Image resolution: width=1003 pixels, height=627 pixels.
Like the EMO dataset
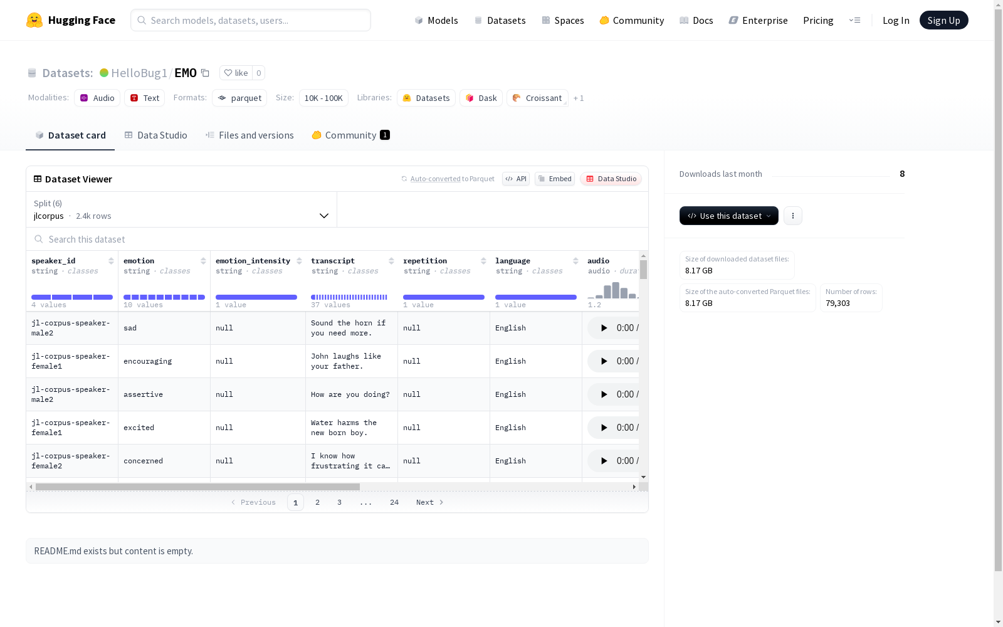point(236,73)
